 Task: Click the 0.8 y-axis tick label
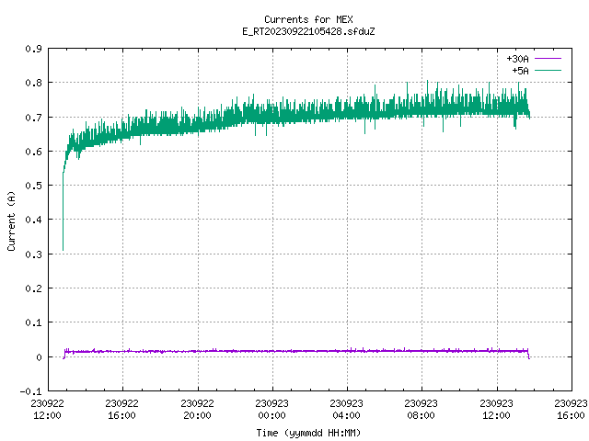point(33,83)
